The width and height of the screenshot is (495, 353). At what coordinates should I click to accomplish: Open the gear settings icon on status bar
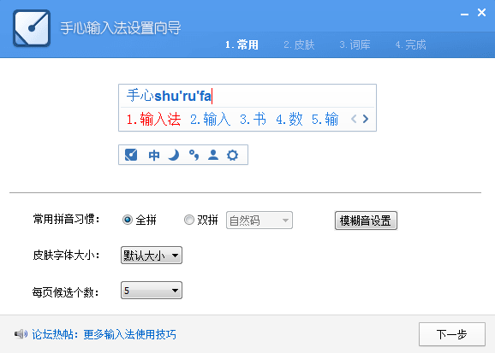233,155
